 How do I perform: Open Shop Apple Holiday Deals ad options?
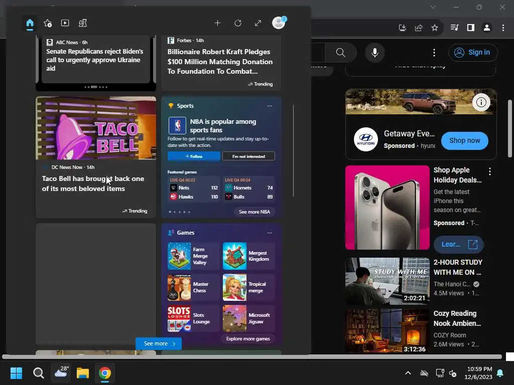490,171
